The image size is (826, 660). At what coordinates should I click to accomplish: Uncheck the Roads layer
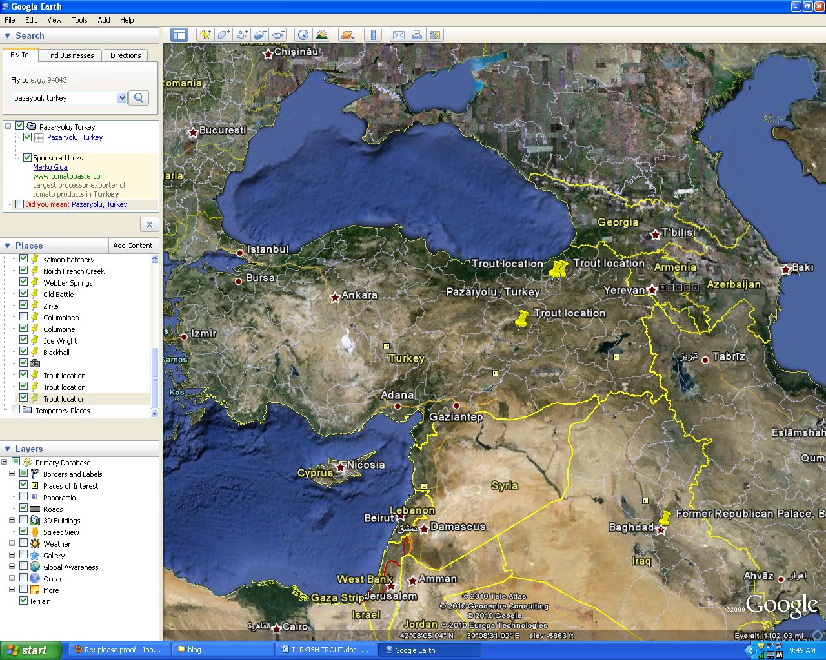click(23, 509)
